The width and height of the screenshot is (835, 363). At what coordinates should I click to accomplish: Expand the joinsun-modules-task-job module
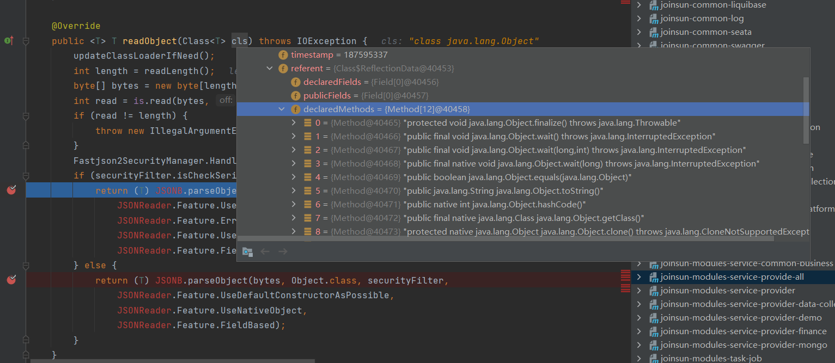(639, 359)
